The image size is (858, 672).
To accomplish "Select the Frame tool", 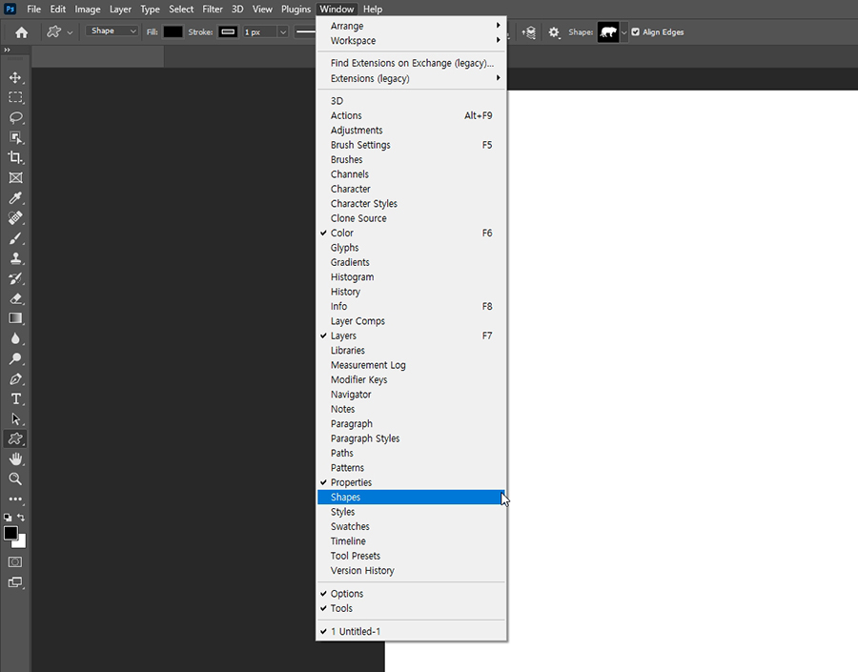I will [15, 178].
